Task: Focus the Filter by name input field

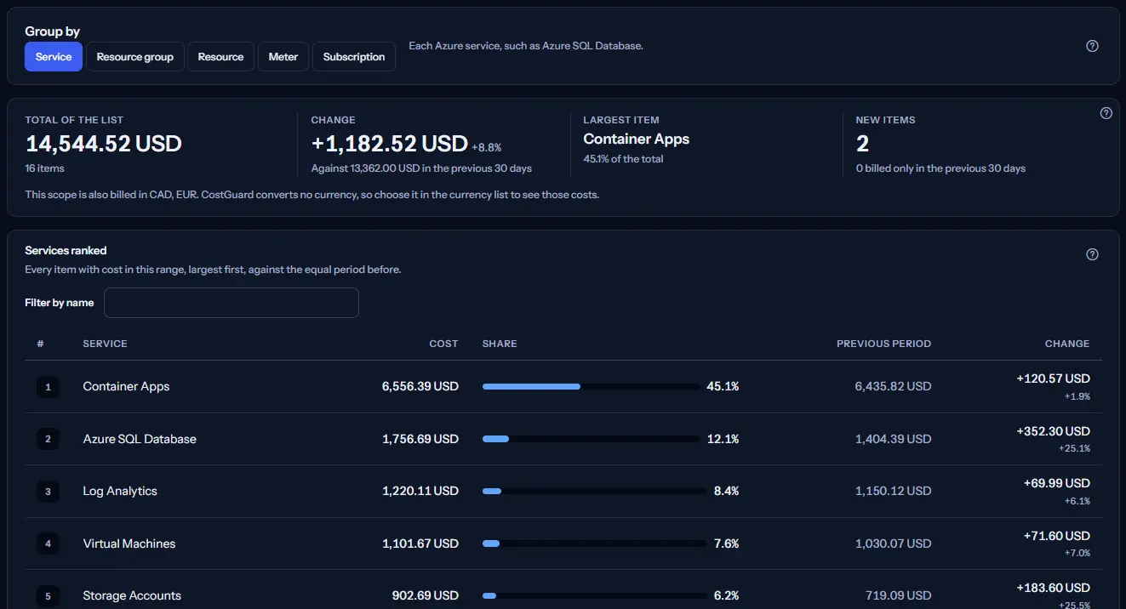Action: (231, 303)
